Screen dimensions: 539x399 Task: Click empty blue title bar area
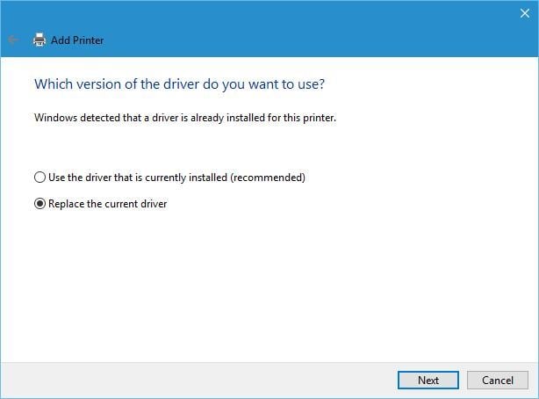pos(309,27)
